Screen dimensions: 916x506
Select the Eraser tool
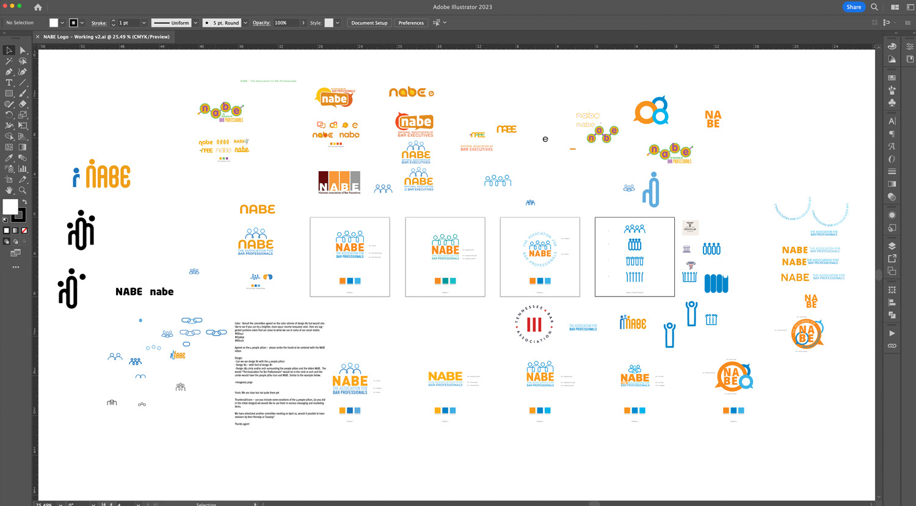click(23, 104)
